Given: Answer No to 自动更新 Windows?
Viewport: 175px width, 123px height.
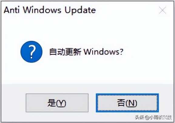Looking at the screenshot, I should [127, 103].
